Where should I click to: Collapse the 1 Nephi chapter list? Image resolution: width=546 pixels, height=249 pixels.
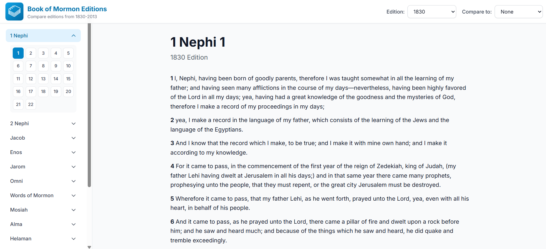pos(43,35)
